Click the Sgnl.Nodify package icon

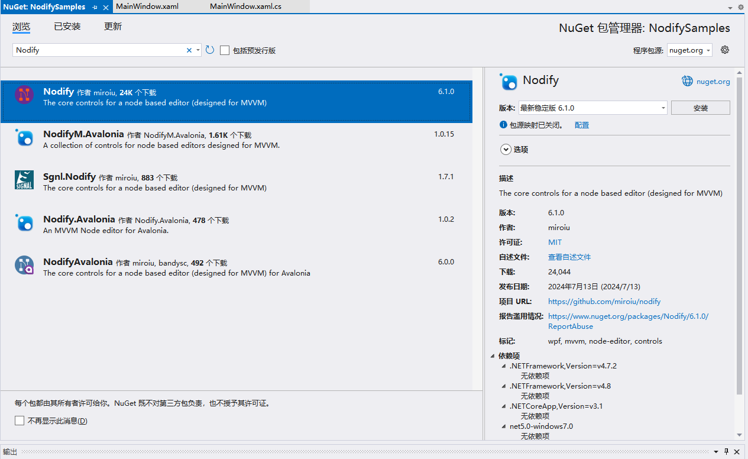[25, 180]
